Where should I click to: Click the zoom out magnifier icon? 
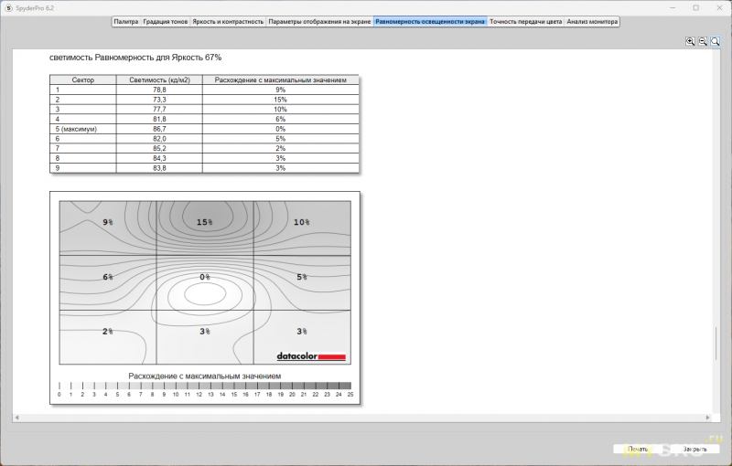coord(703,41)
